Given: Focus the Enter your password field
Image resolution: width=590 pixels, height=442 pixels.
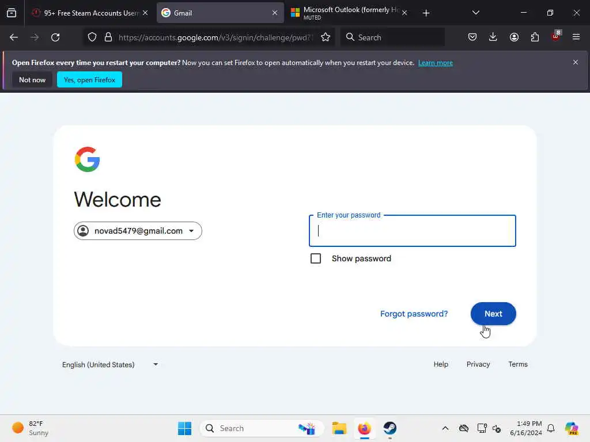Looking at the screenshot, I should pyautogui.click(x=413, y=231).
